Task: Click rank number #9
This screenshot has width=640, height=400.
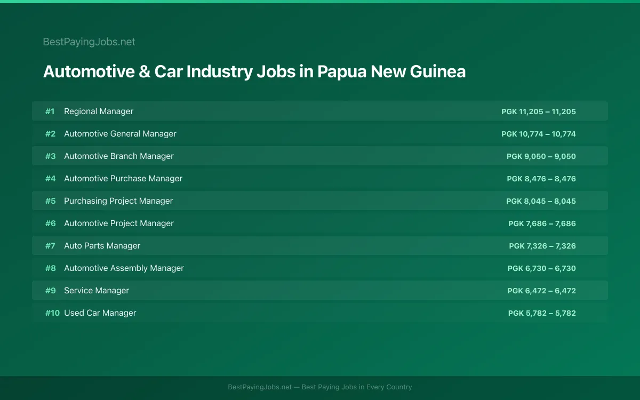Action: pos(50,291)
